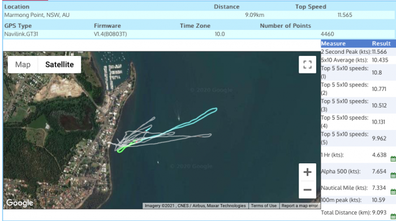
Task: Click Report a map error link
Action: click(x=299, y=206)
